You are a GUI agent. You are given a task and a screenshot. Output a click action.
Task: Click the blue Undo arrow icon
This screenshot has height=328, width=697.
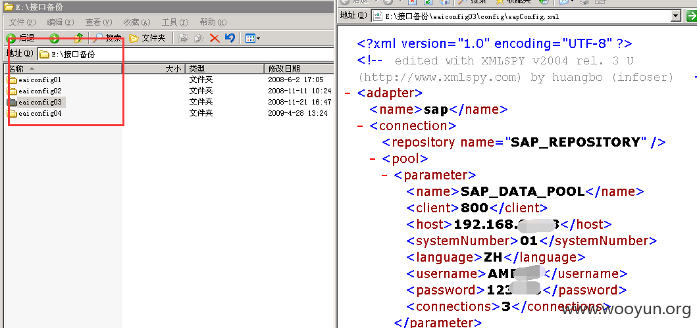coord(229,38)
